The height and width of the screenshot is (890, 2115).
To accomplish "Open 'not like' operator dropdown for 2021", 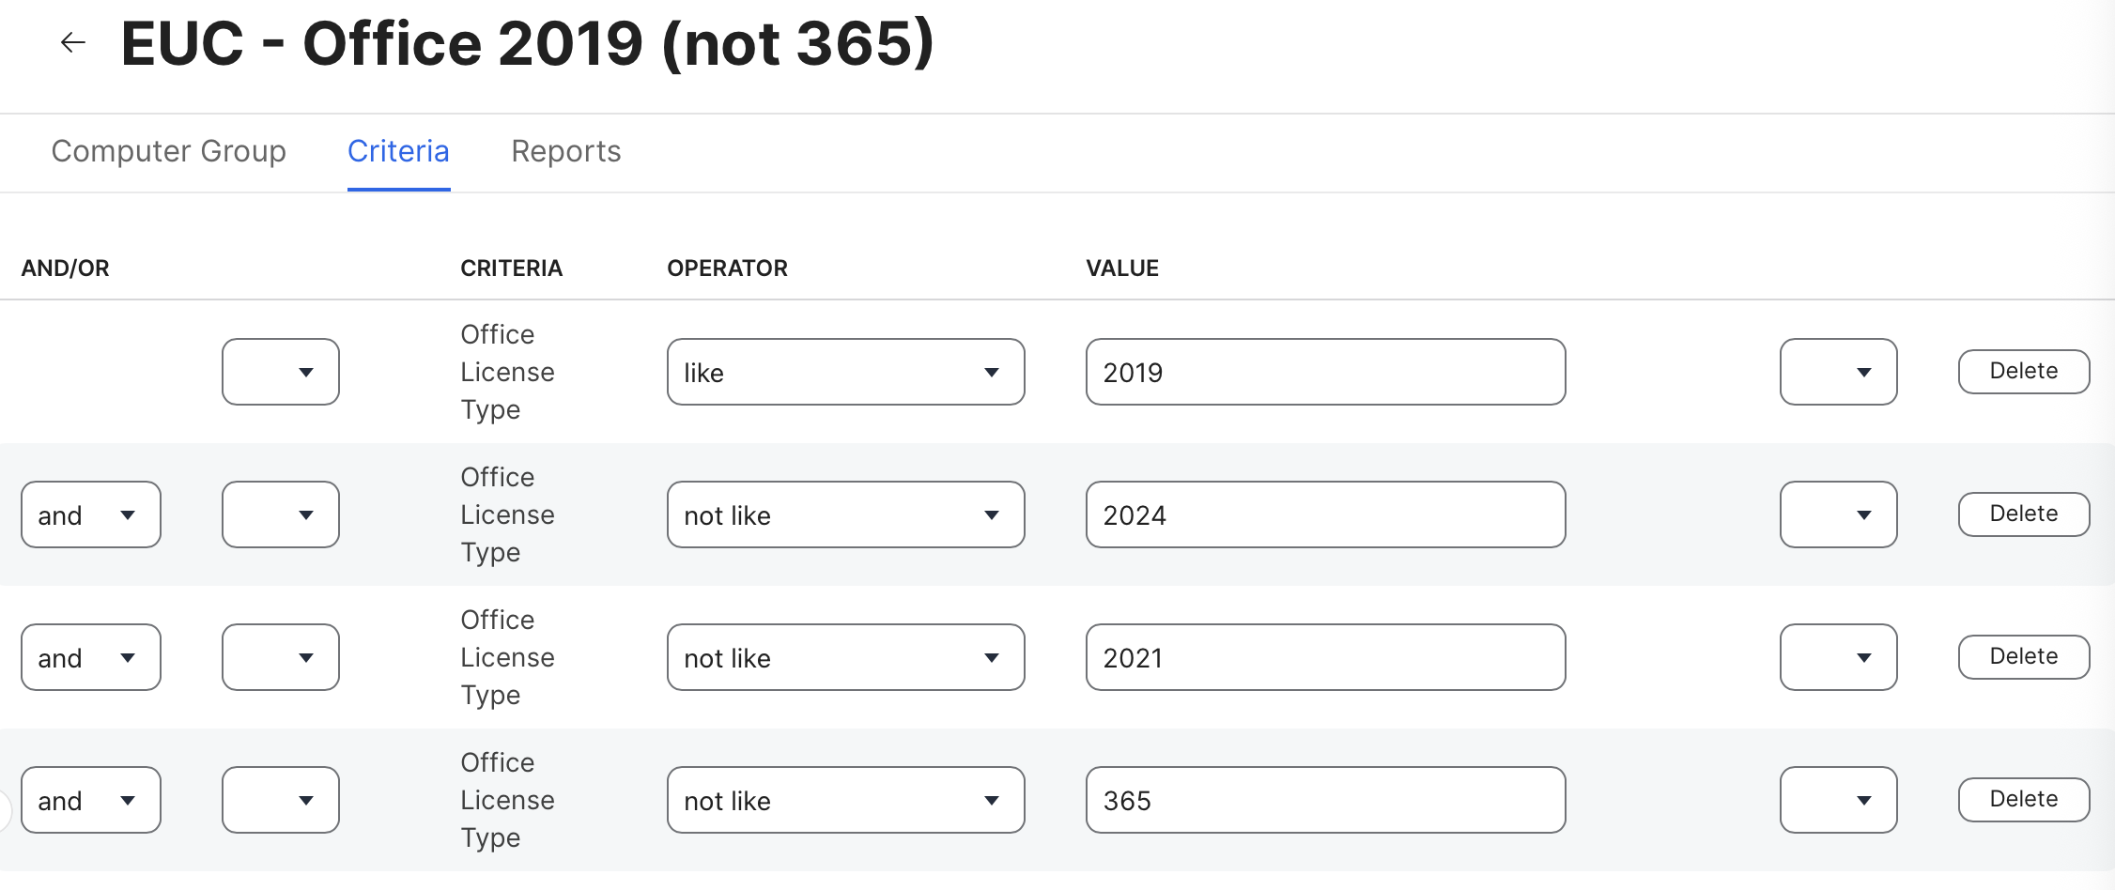I will (845, 657).
